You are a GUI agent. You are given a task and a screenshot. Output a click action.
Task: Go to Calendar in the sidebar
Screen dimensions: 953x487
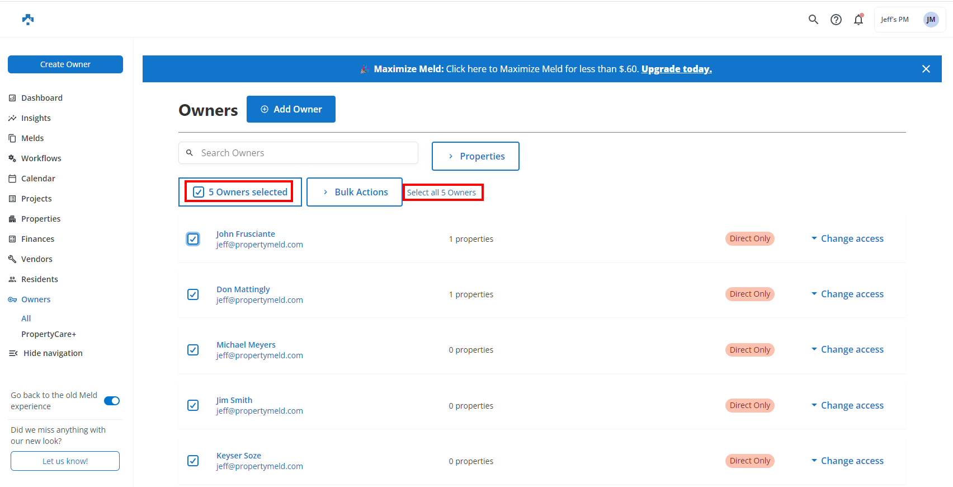click(x=38, y=179)
